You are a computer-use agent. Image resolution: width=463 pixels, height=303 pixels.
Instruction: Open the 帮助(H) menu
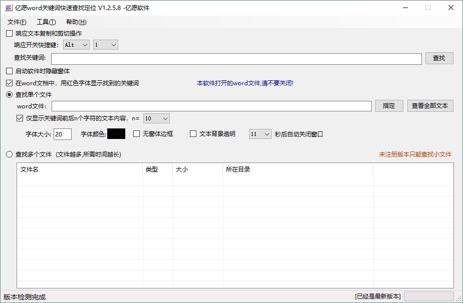click(76, 22)
